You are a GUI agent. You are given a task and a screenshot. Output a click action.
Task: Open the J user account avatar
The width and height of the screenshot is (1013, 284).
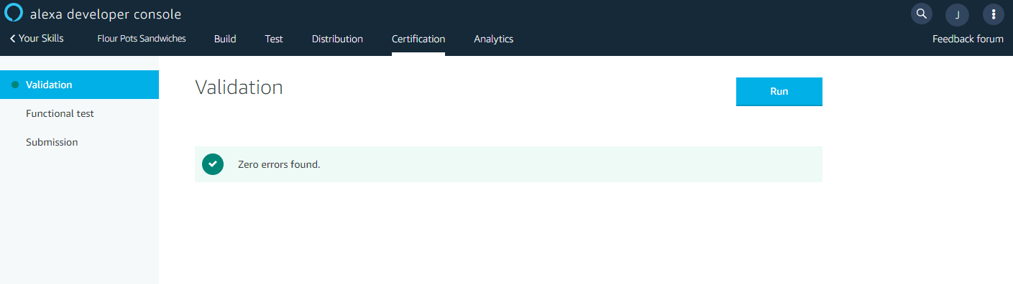click(957, 14)
